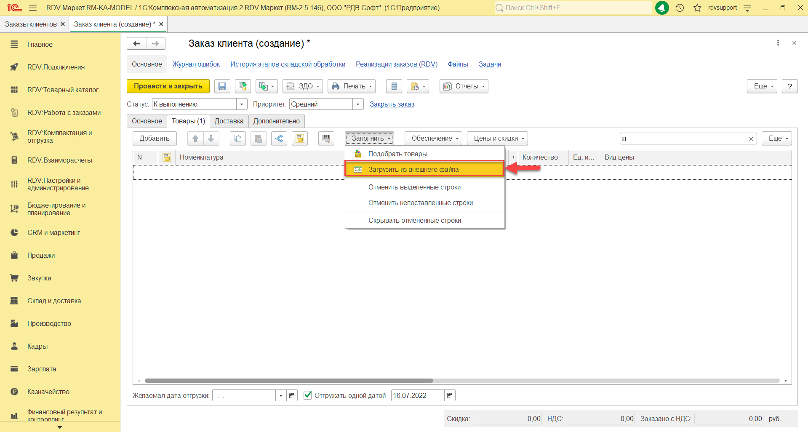Open calendar for desired shipment date
The image size is (808, 432).
(x=292, y=396)
